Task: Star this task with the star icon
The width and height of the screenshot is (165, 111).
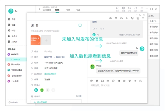Action: click(116, 18)
